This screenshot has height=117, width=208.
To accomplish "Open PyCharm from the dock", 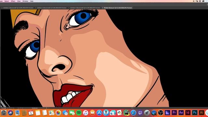I will pyautogui.click(x=126, y=113).
